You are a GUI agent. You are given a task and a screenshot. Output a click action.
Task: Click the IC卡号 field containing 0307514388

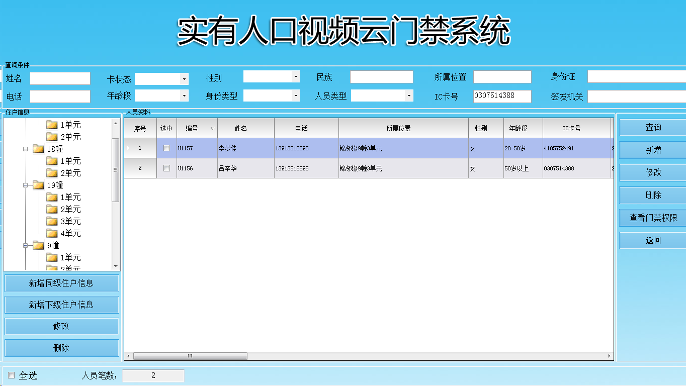click(502, 96)
